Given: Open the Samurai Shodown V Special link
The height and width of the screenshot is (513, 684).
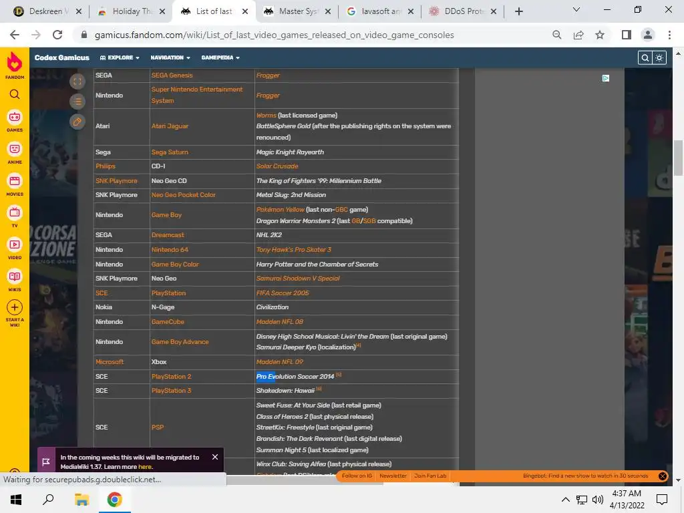Looking at the screenshot, I should (297, 279).
